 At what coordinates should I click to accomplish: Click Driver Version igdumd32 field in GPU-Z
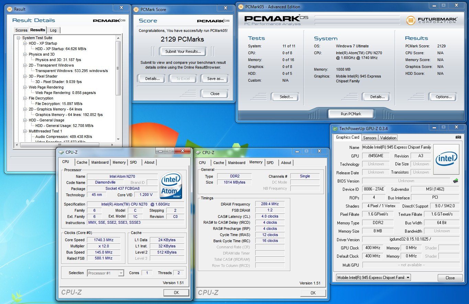point(411,239)
